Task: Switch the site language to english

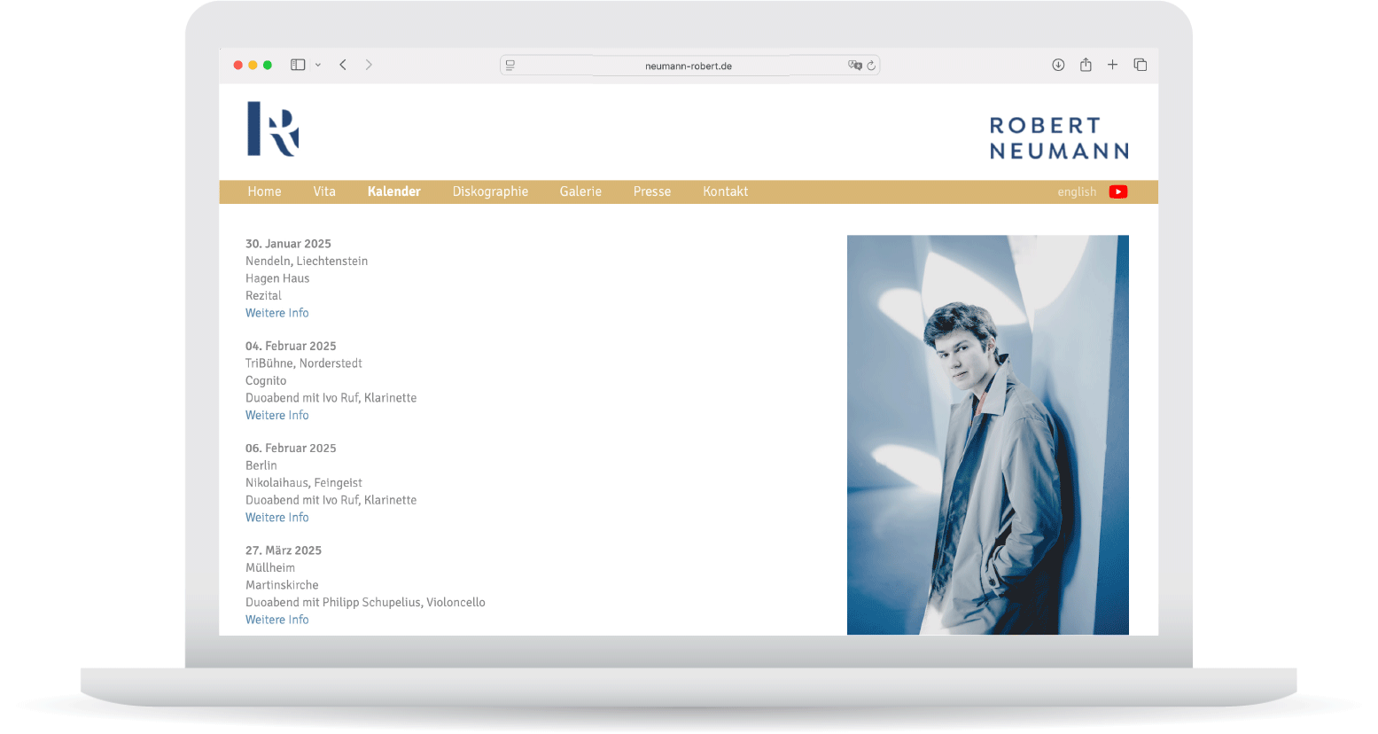Action: click(1077, 191)
